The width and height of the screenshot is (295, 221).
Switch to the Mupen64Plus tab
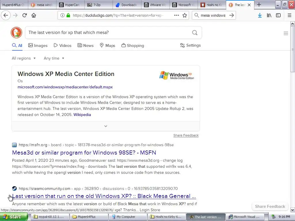tap(14, 5)
